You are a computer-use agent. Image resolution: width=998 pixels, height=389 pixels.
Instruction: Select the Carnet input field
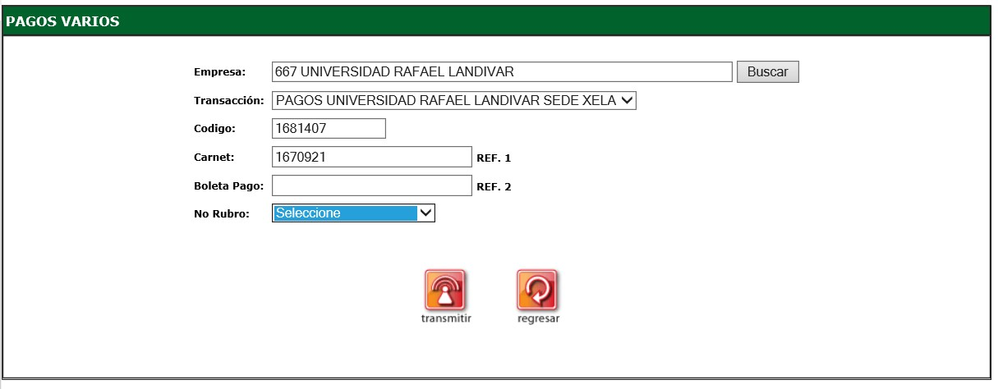[x=371, y=157]
